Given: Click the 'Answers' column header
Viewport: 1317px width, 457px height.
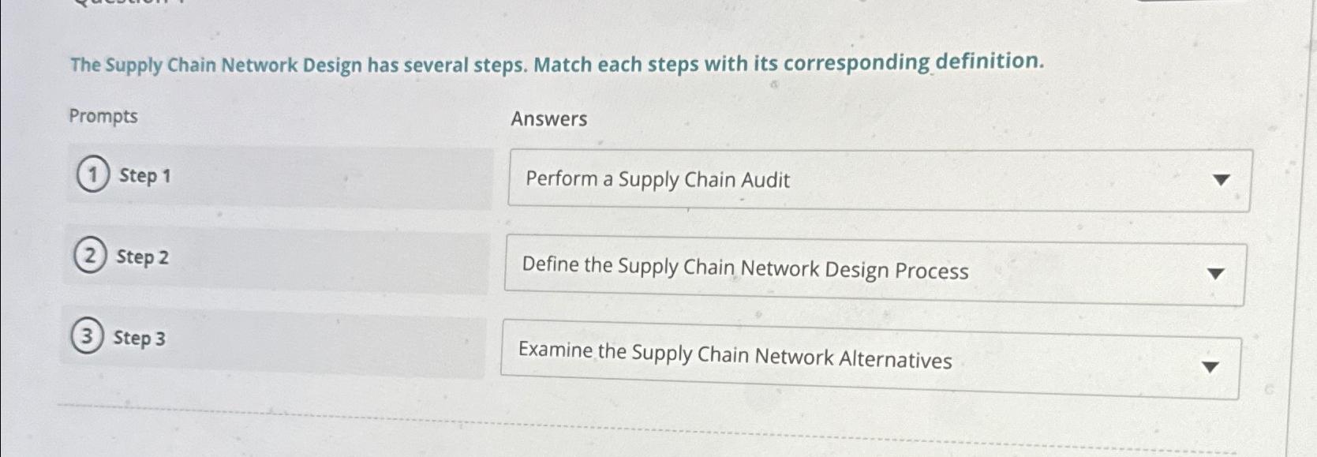Looking at the screenshot, I should point(549,120).
